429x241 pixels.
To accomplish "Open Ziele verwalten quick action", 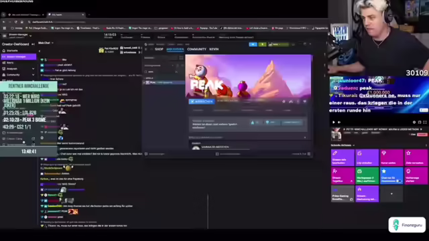I will tap(416, 157).
